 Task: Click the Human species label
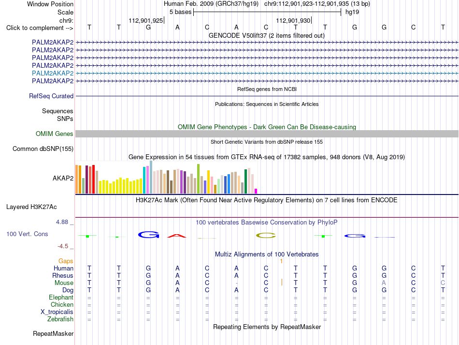click(63, 268)
